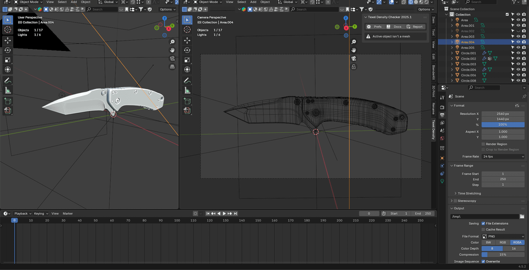Click the Report button in Texel Density Checker

tap(415, 27)
